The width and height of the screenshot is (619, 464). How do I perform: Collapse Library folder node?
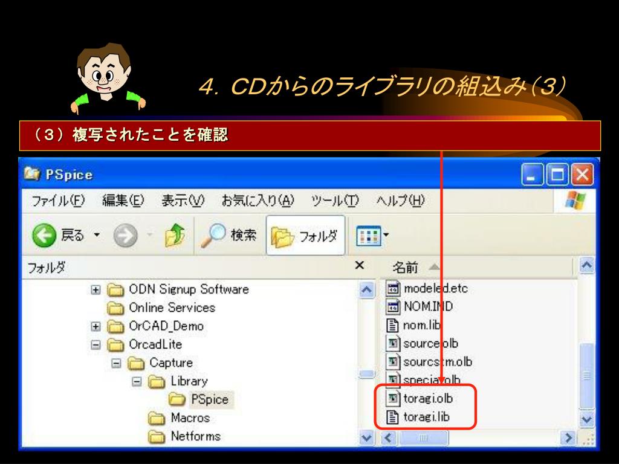coord(137,382)
